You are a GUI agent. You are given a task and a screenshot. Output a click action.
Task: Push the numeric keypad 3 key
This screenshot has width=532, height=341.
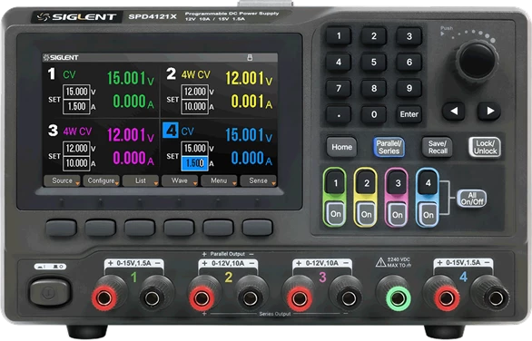(409, 36)
